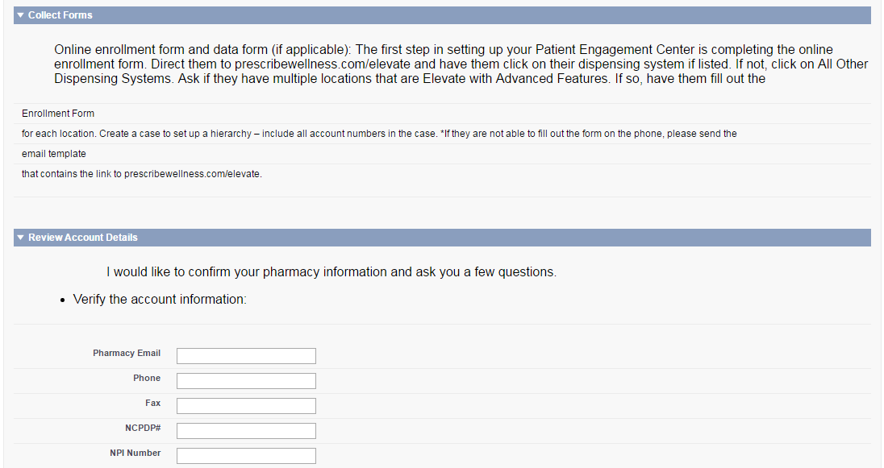Open the email template link
Screen dimensions: 884x468
point(54,154)
